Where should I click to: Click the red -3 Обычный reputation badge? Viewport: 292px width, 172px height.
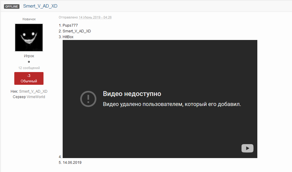(x=29, y=78)
